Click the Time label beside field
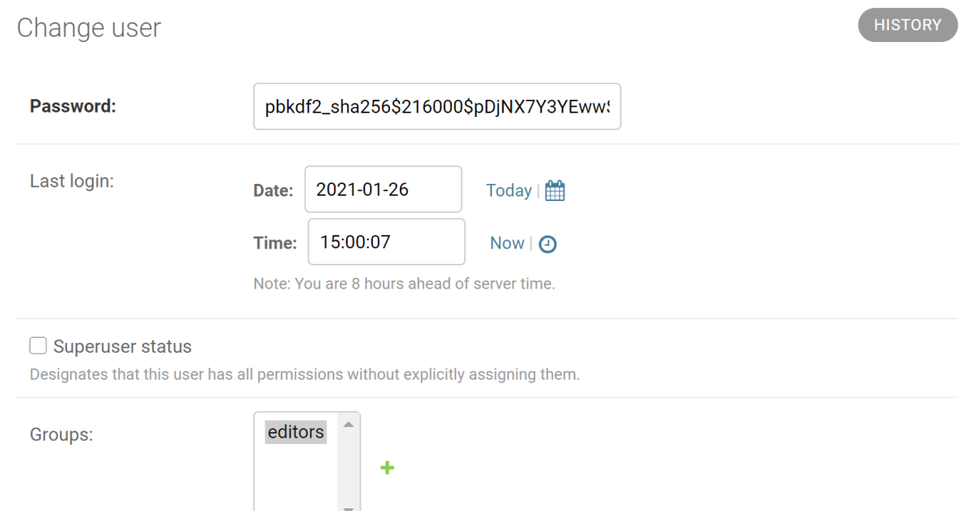This screenshot has height=511, width=966. (x=275, y=243)
